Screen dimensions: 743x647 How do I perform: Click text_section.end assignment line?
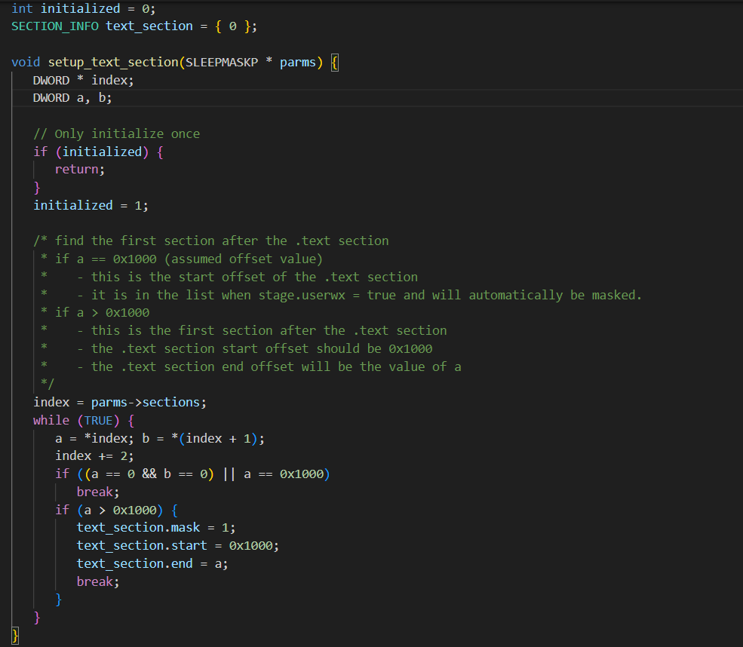point(152,563)
